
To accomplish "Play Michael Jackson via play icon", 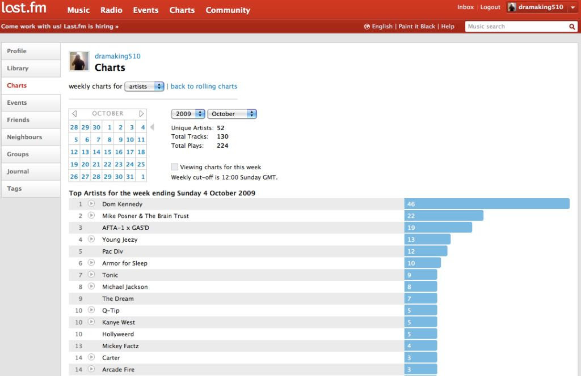I will [91, 286].
